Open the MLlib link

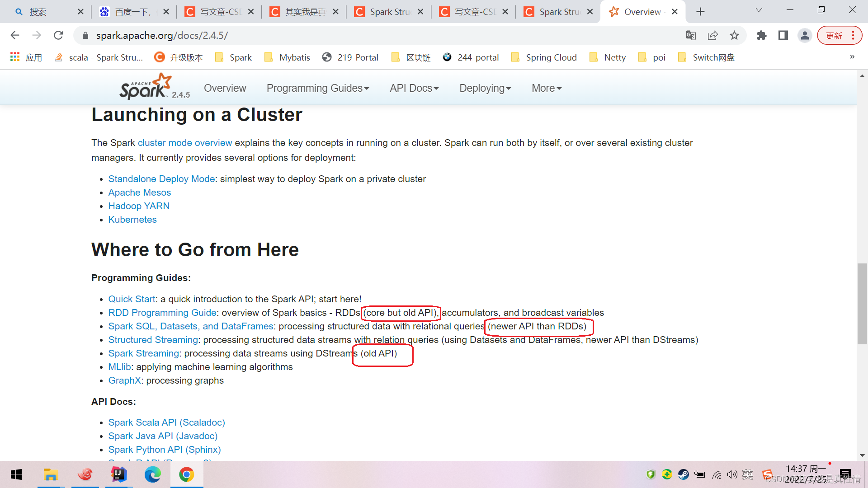pyautogui.click(x=120, y=367)
